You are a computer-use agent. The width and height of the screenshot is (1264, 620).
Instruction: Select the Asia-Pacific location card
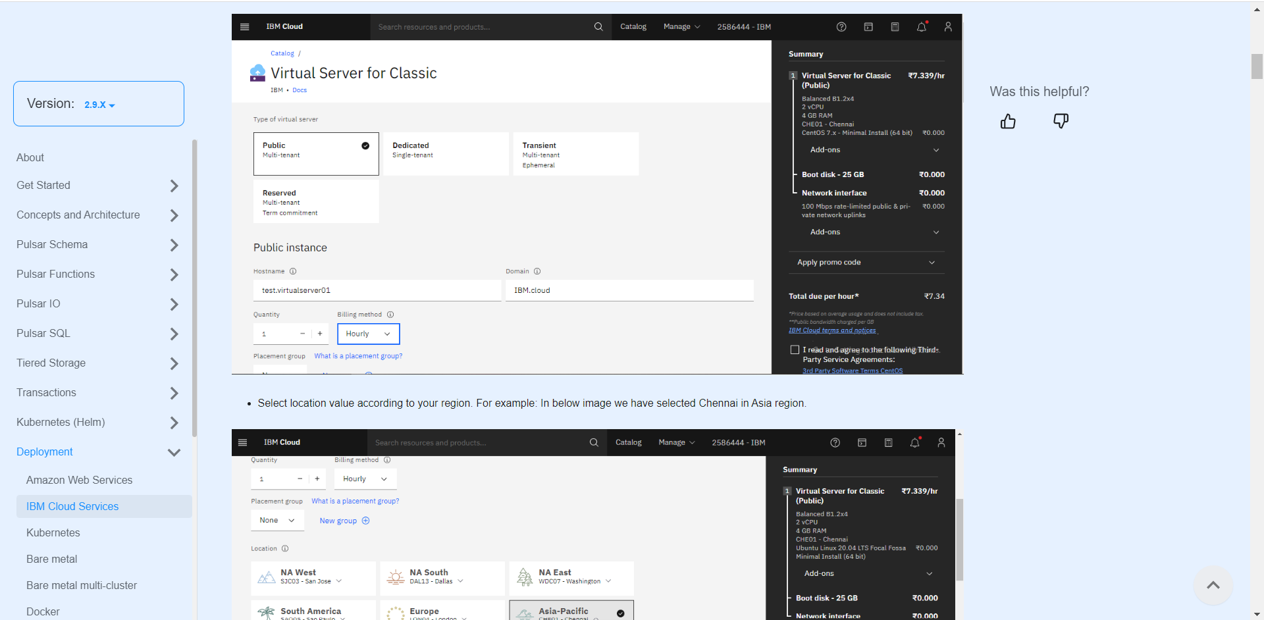coord(571,610)
